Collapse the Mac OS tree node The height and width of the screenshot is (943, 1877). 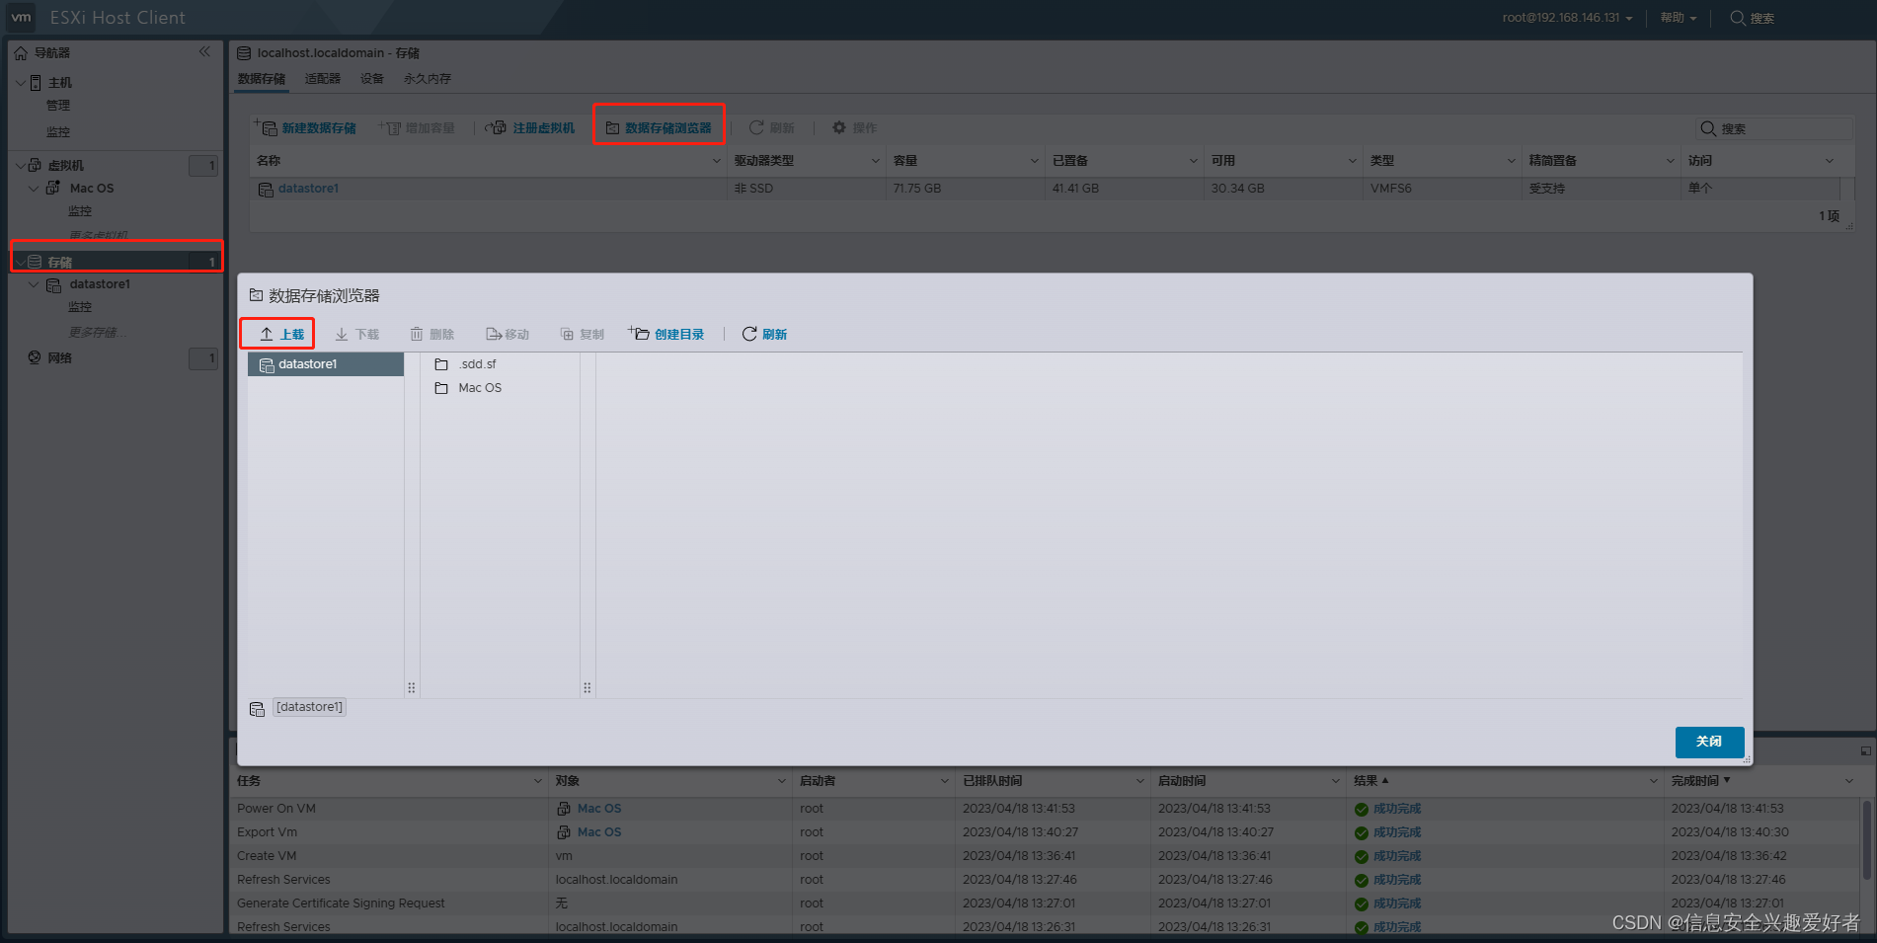point(34,188)
